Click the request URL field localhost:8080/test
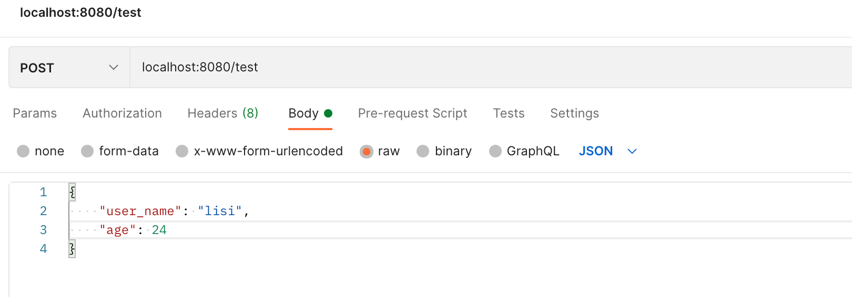Screen dimensions: 852x297 click(x=491, y=67)
